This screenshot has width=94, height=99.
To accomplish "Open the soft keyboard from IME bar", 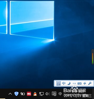I will tap(79, 84).
